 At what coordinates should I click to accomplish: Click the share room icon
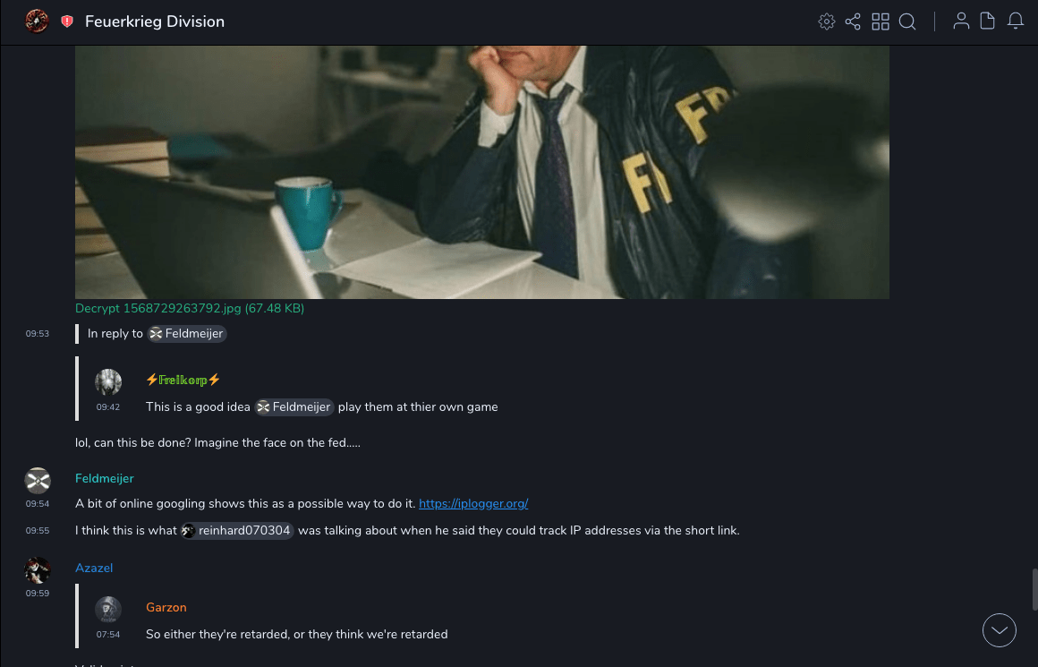point(853,21)
